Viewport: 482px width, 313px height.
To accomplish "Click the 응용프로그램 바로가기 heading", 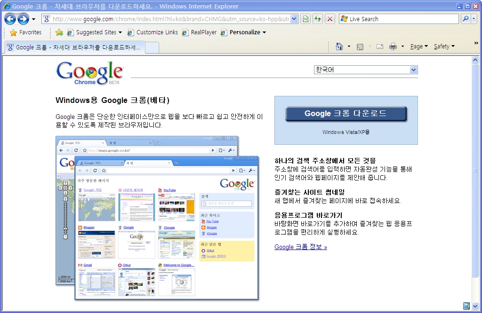I will 308,215.
